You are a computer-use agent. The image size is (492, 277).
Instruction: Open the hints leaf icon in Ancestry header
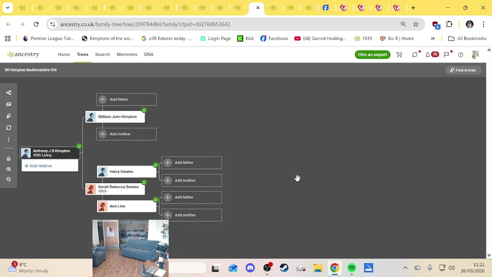tap(415, 55)
